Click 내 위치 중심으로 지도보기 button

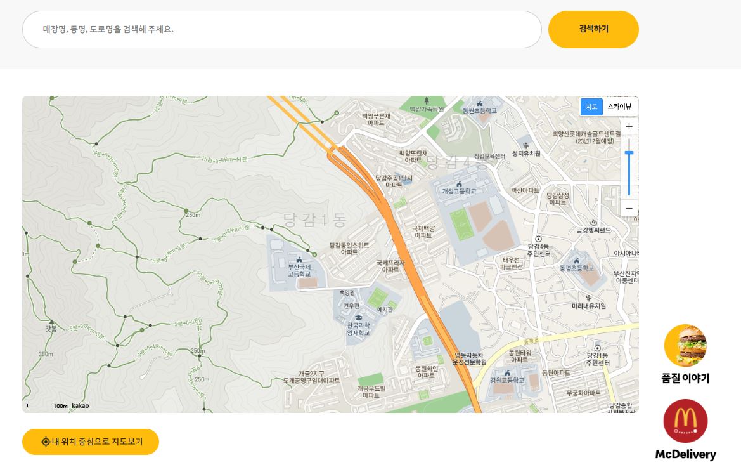pos(91,442)
